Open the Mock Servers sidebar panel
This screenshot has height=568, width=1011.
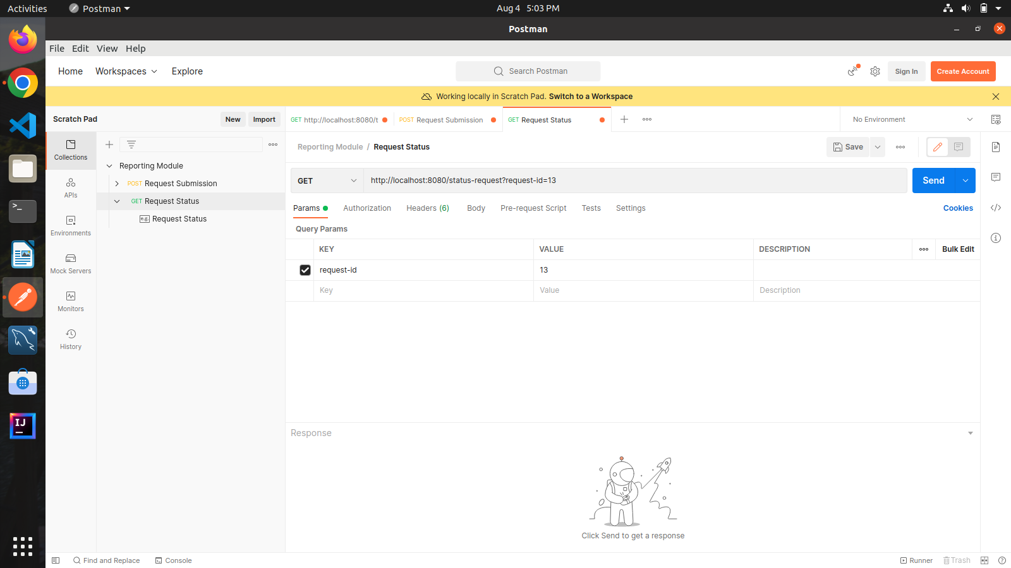(x=71, y=264)
